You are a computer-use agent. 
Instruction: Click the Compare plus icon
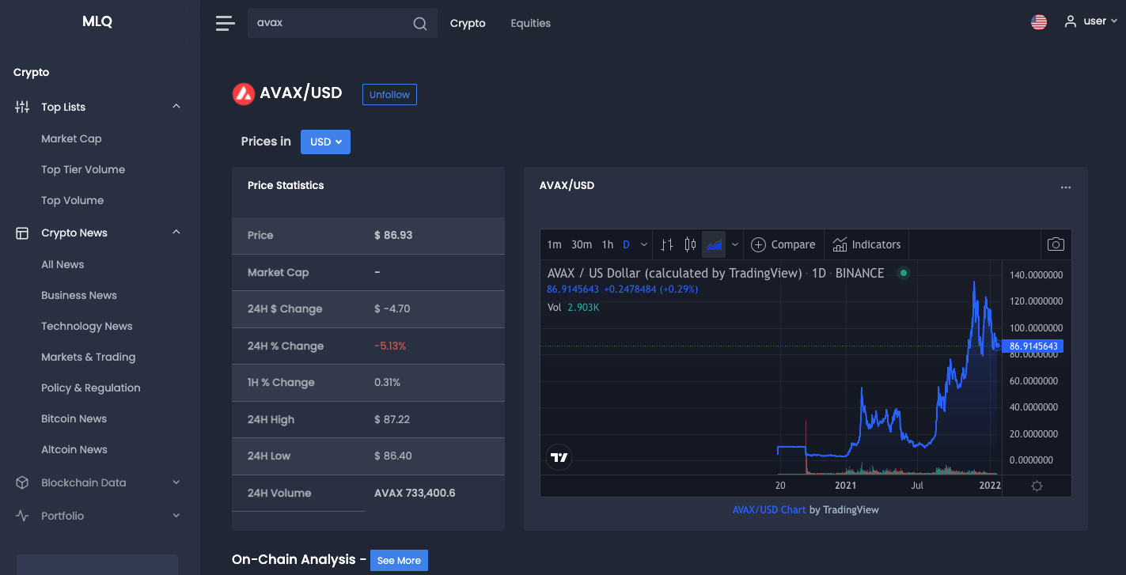pos(758,244)
